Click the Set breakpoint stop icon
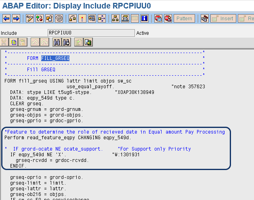This screenshot has width=254, height=200. (158, 19)
